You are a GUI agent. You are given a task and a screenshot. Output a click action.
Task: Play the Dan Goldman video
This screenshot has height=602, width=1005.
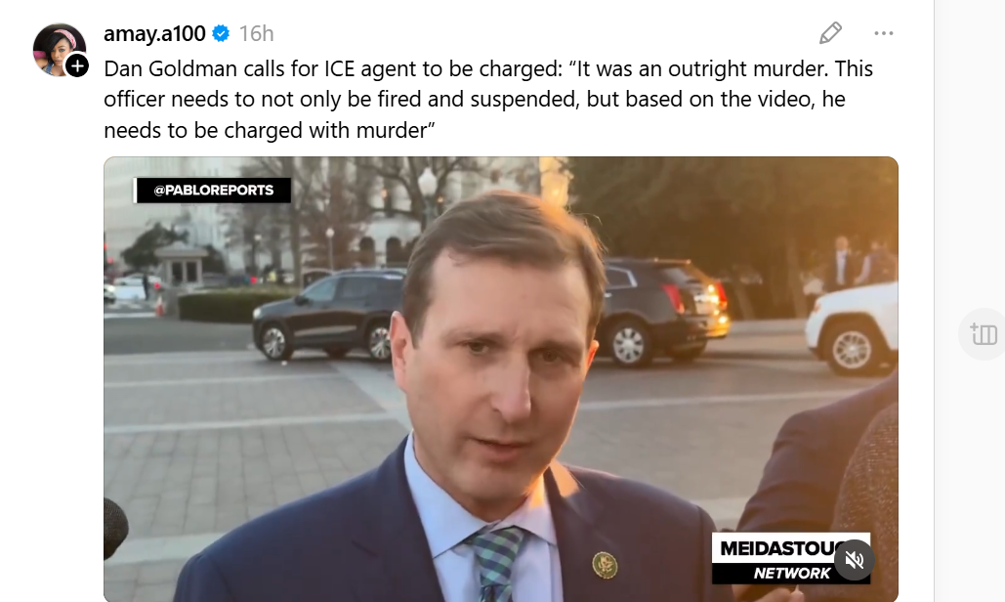[501, 379]
